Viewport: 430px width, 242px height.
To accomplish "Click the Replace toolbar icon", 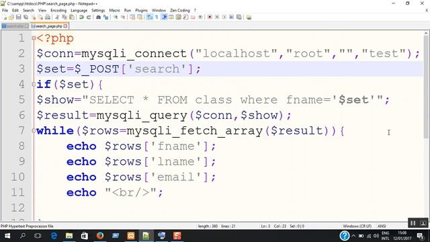I will pos(105,17).
